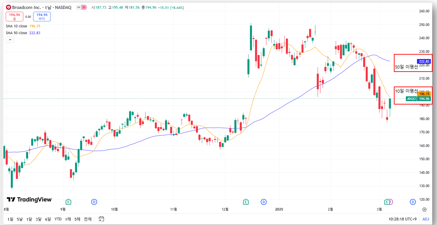Click the open value 시187.73

[x=99, y=7]
